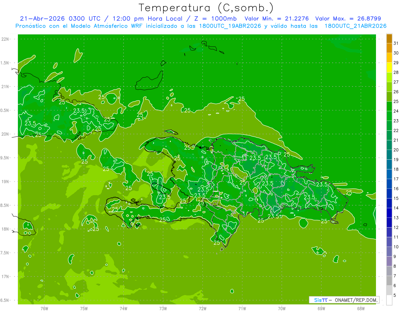This screenshot has width=405, height=313.
Task: Select the ONAMET/REP.DOM. logo box
Action: tap(344, 300)
